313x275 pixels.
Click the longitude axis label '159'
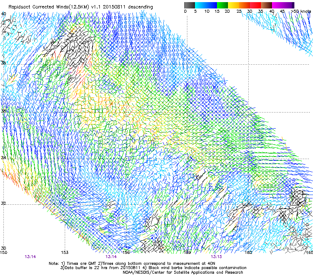tap(187, 253)
